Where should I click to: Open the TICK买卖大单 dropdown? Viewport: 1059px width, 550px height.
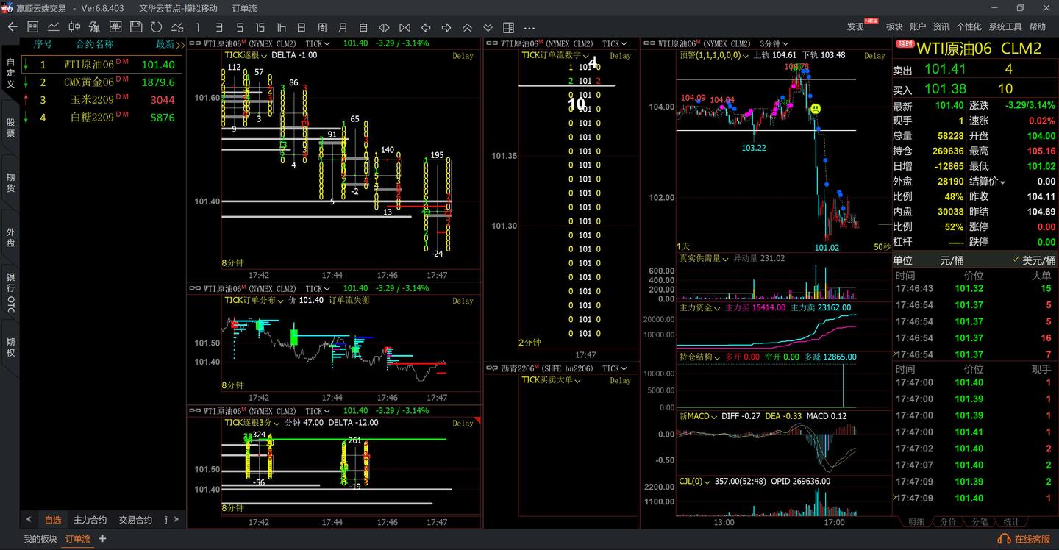(551, 380)
